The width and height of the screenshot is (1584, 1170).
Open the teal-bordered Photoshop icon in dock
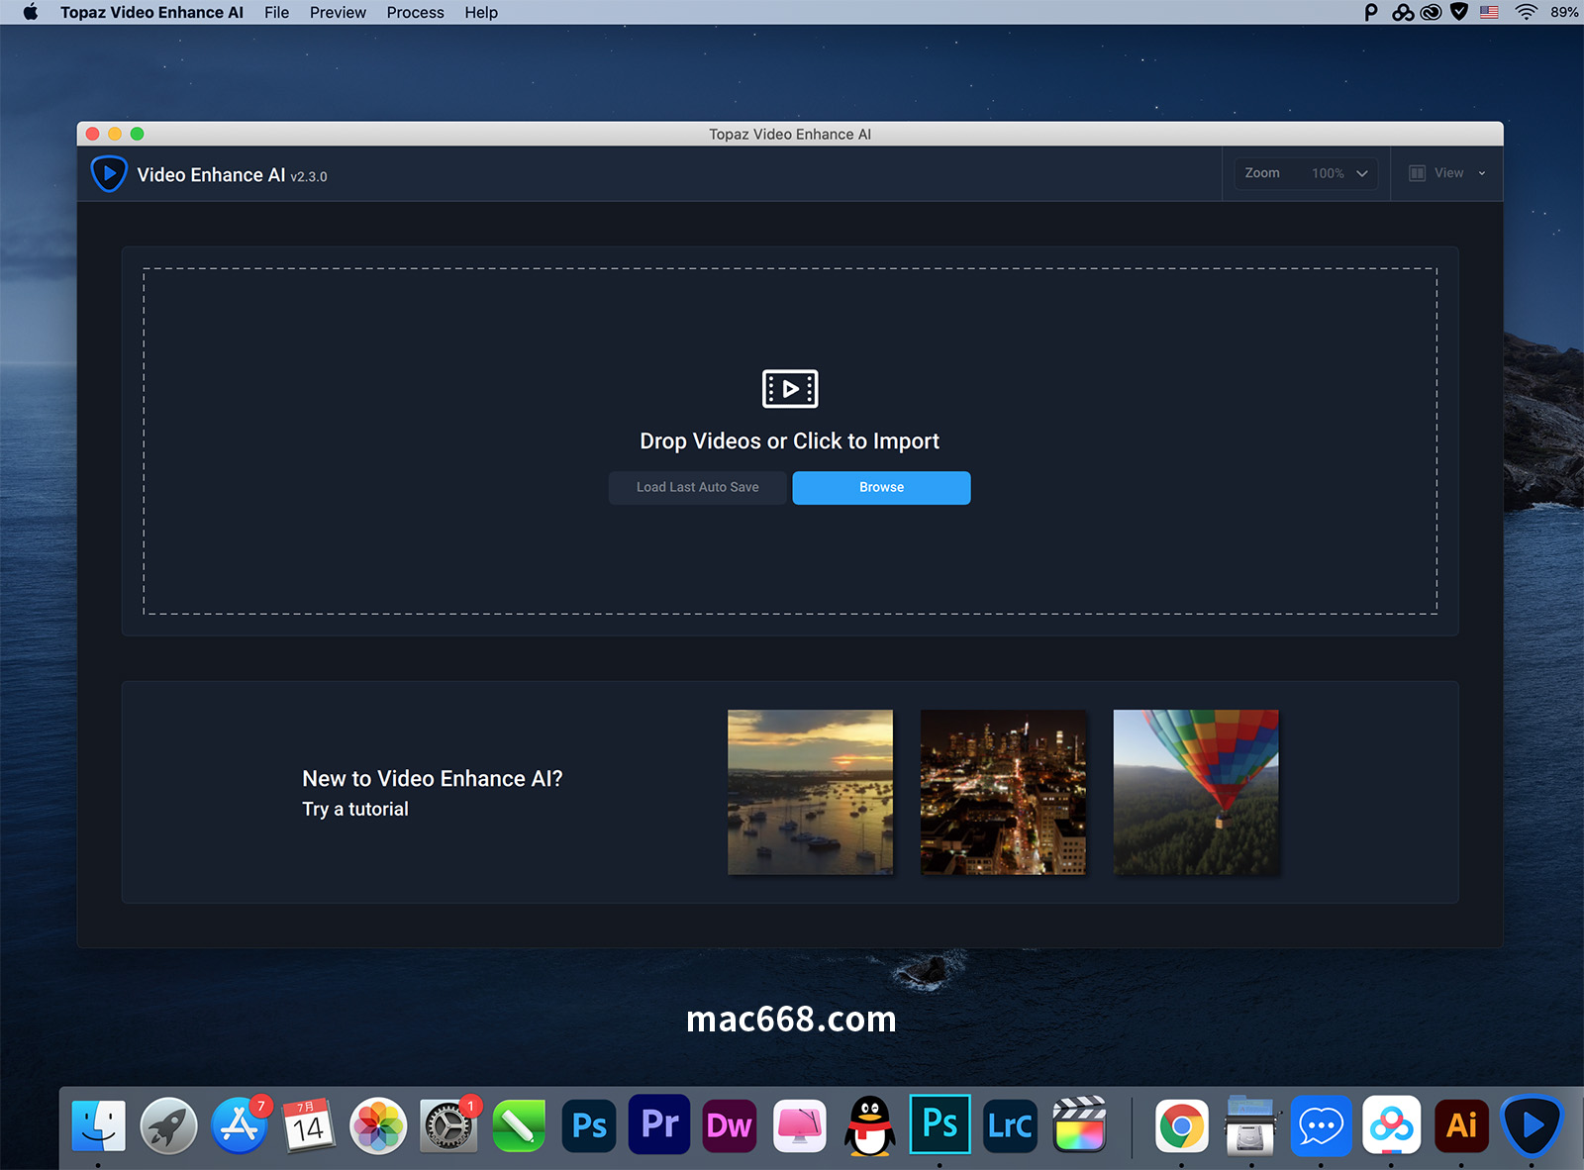pyautogui.click(x=940, y=1124)
